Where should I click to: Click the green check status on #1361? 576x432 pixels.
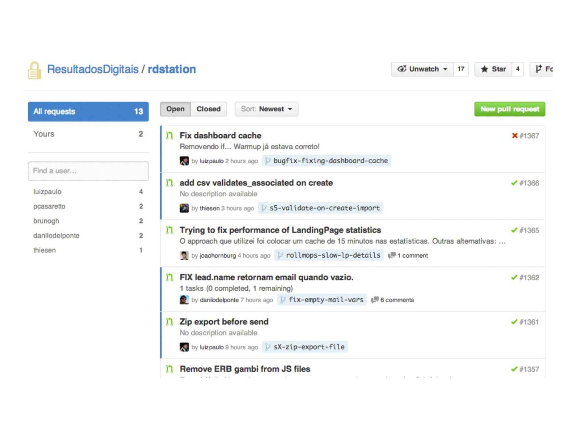coord(514,322)
